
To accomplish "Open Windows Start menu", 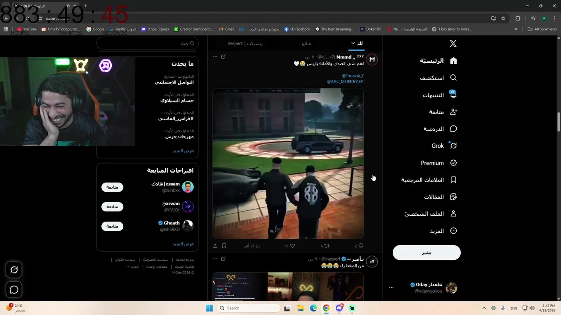I will click(x=209, y=308).
